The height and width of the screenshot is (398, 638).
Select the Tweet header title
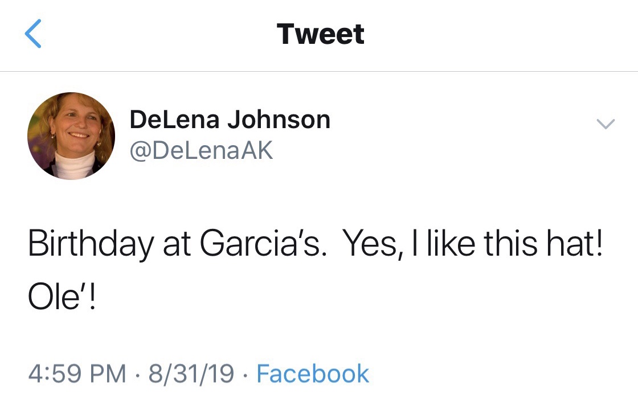tap(320, 34)
